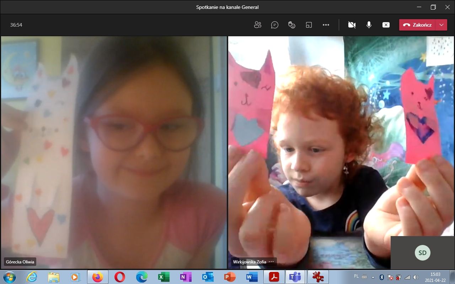The image size is (455, 284).
Task: Click the SD self-view avatar
Action: coord(423,253)
